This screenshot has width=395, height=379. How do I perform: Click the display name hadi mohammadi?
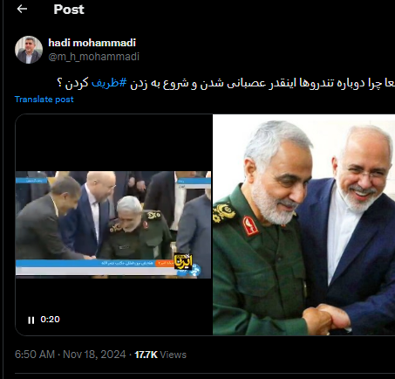click(92, 43)
